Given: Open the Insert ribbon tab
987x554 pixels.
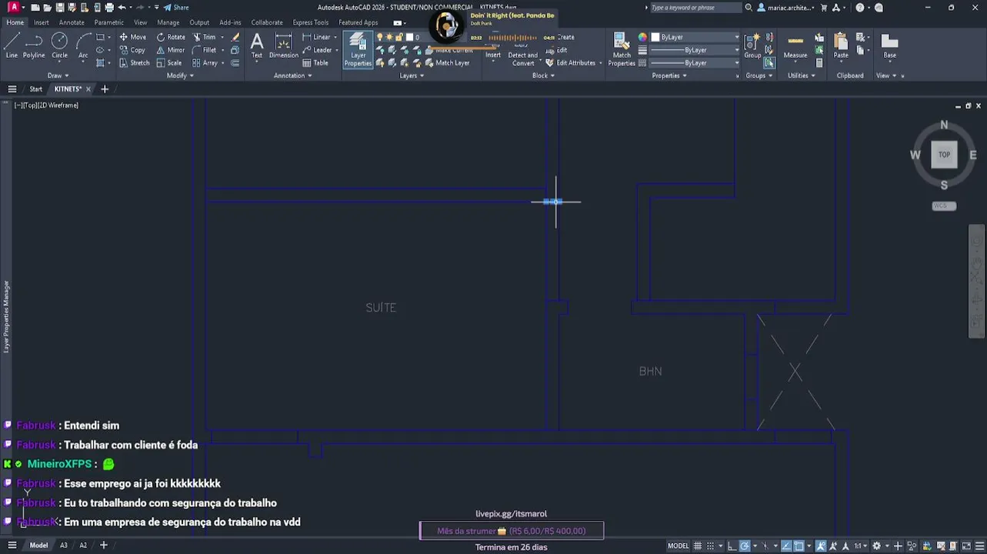Looking at the screenshot, I should [41, 22].
